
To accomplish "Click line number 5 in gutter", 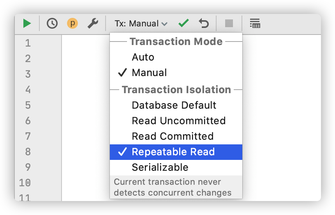I will click(x=28, y=105).
